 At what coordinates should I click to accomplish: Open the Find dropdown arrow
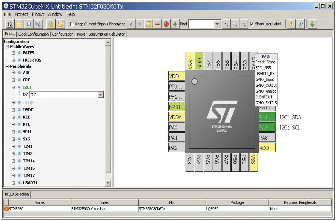217,24
